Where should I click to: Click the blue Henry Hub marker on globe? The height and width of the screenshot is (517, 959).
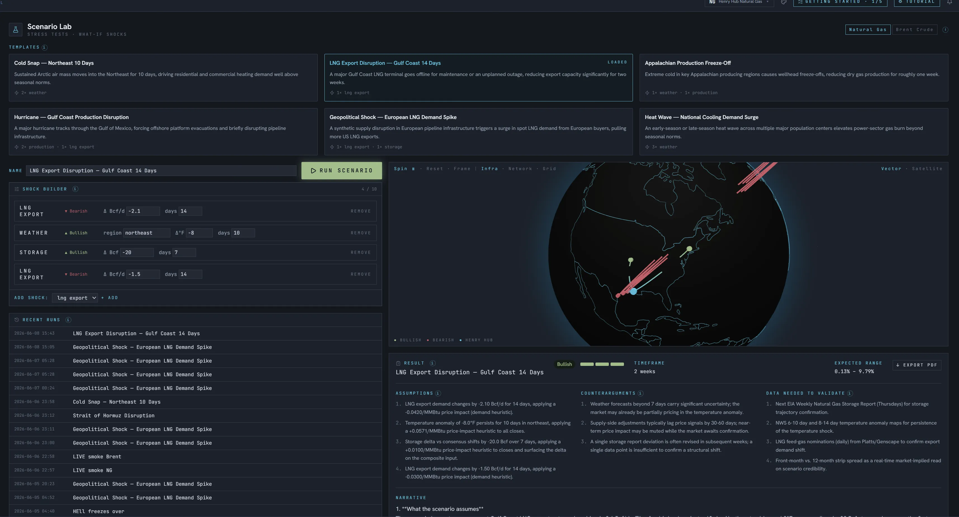coord(633,292)
